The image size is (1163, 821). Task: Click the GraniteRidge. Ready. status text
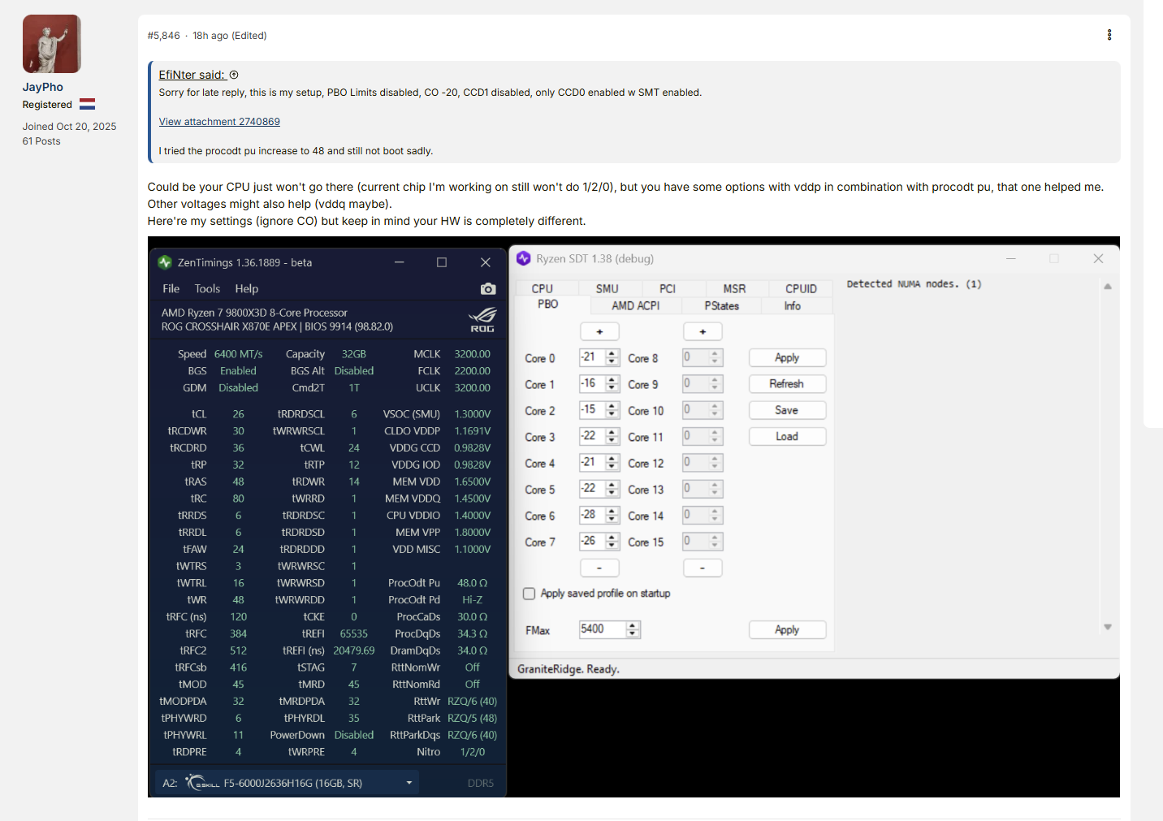[569, 669]
